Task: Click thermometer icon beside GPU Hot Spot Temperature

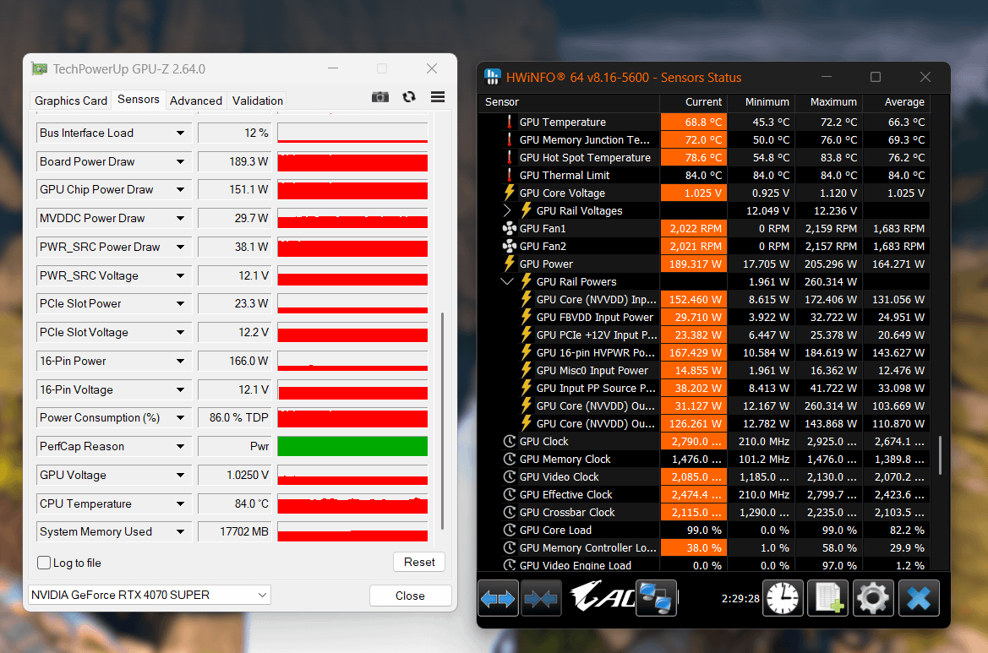Action: [509, 157]
